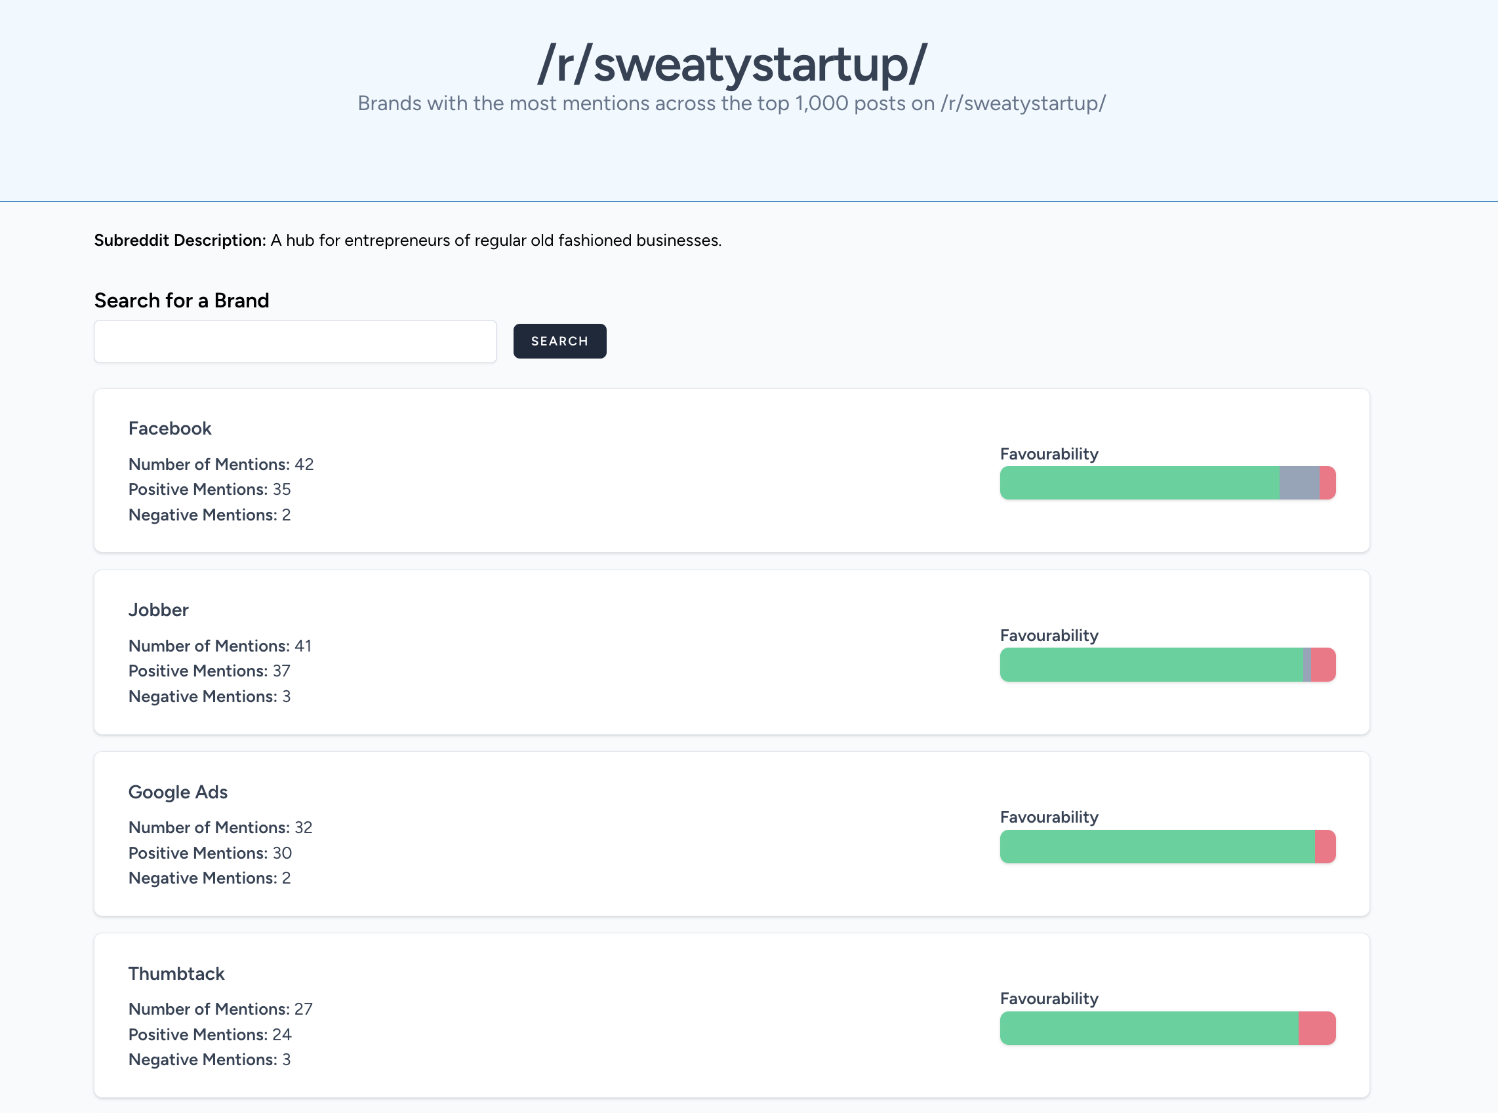This screenshot has height=1113, width=1498.
Task: Select 'Number of Mentions: 42' for Facebook
Action: [221, 464]
